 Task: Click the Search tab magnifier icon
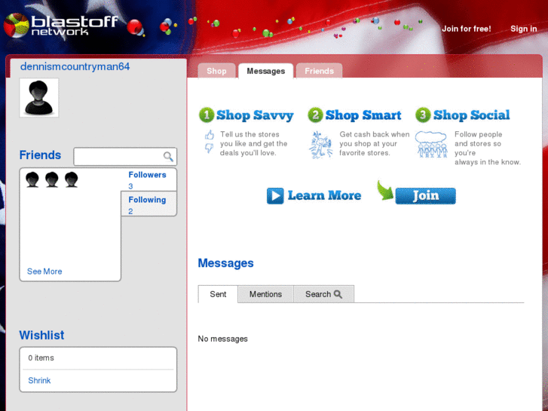click(338, 294)
